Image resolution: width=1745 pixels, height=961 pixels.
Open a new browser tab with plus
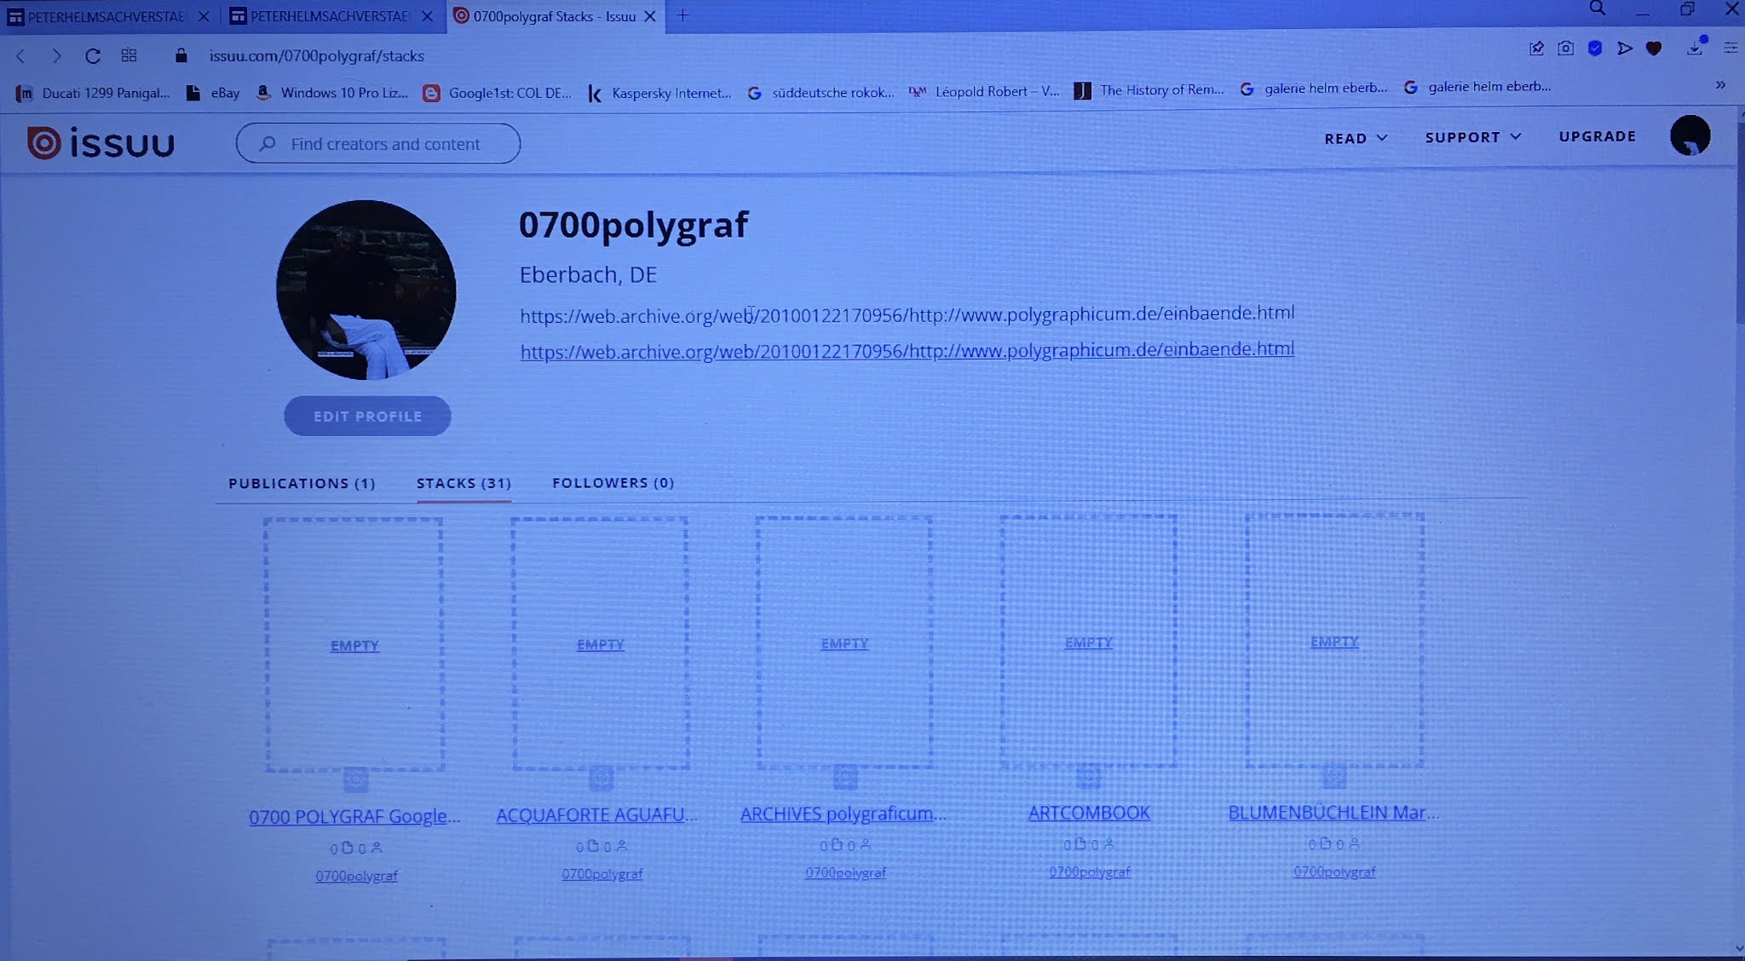682,15
